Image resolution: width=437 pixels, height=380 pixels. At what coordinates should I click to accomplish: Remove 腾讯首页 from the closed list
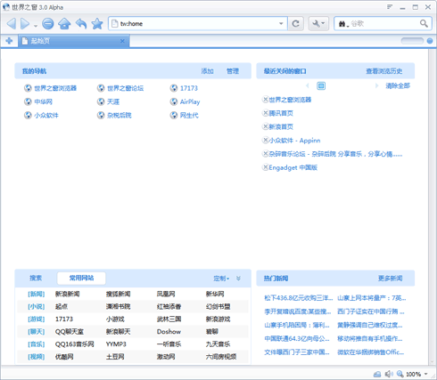tap(265, 113)
